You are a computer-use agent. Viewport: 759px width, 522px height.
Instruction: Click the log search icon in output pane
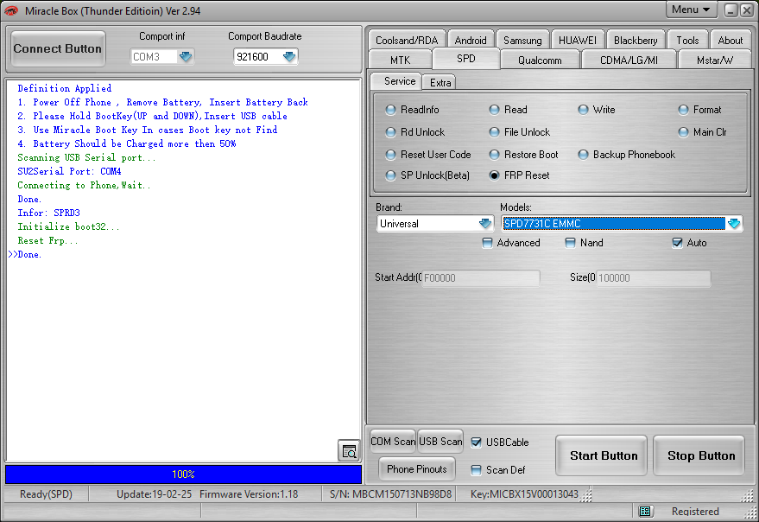pos(349,451)
